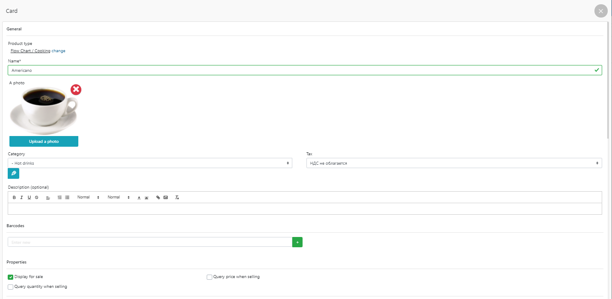Click the Name field containing Americano

pyautogui.click(x=300, y=70)
